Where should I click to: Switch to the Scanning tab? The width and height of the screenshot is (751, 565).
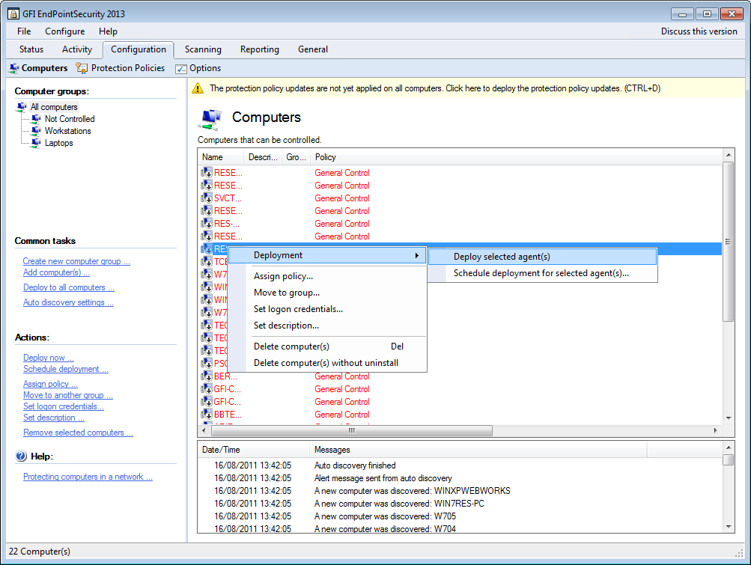click(x=203, y=49)
